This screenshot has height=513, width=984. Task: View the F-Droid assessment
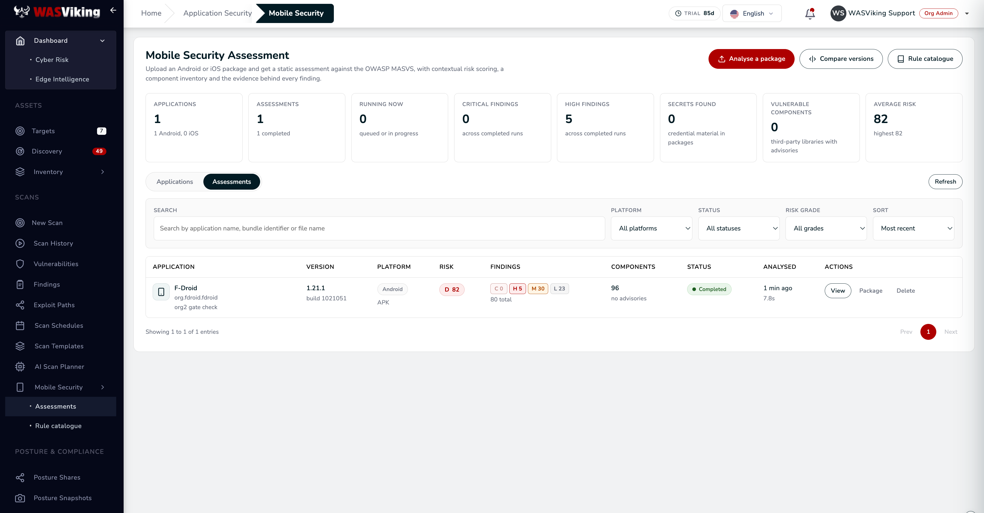tap(838, 291)
